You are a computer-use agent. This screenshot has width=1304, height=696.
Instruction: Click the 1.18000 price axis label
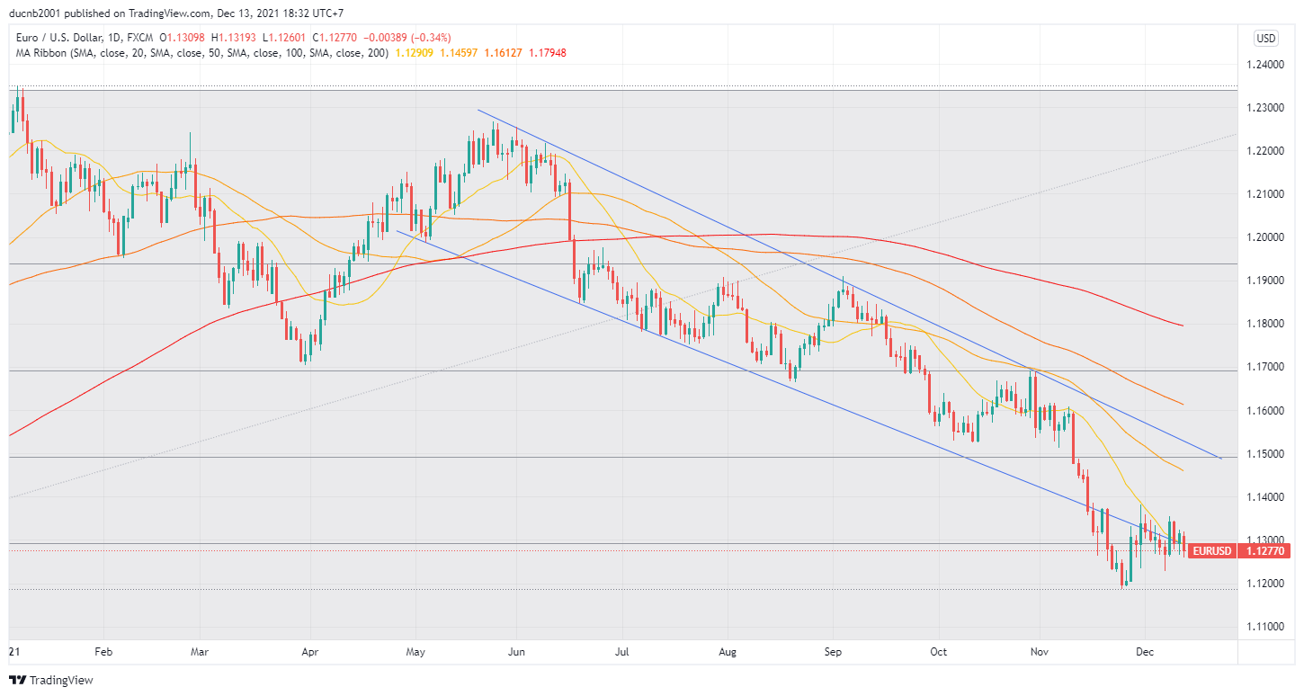1266,324
